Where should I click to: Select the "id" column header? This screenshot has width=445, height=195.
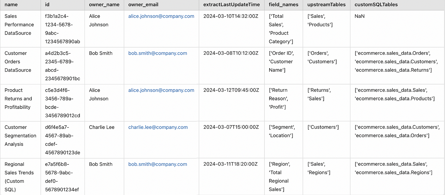pyautogui.click(x=47, y=5)
